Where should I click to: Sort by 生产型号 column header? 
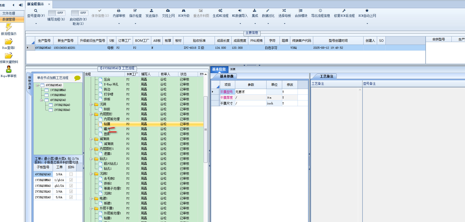(x=44, y=41)
